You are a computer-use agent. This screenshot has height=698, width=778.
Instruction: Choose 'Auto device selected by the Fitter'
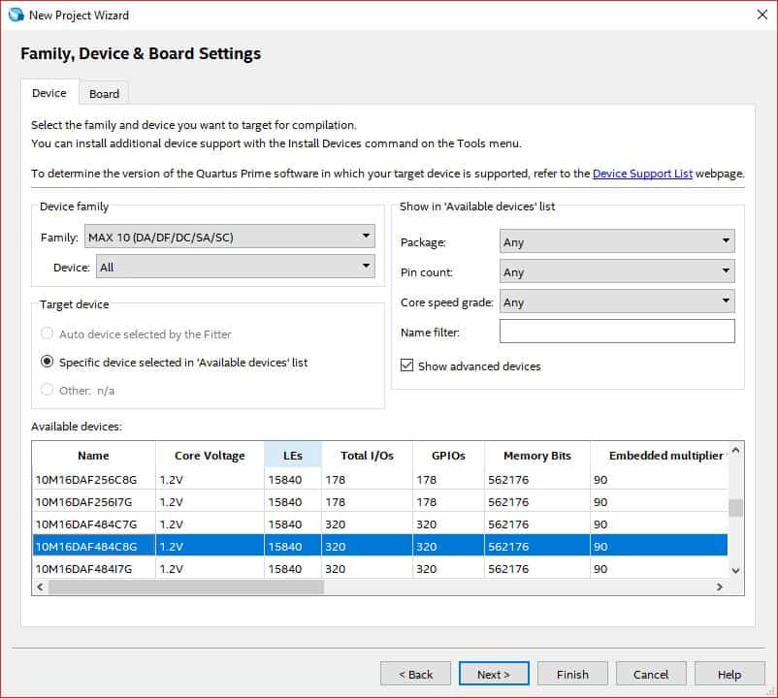[x=47, y=334]
